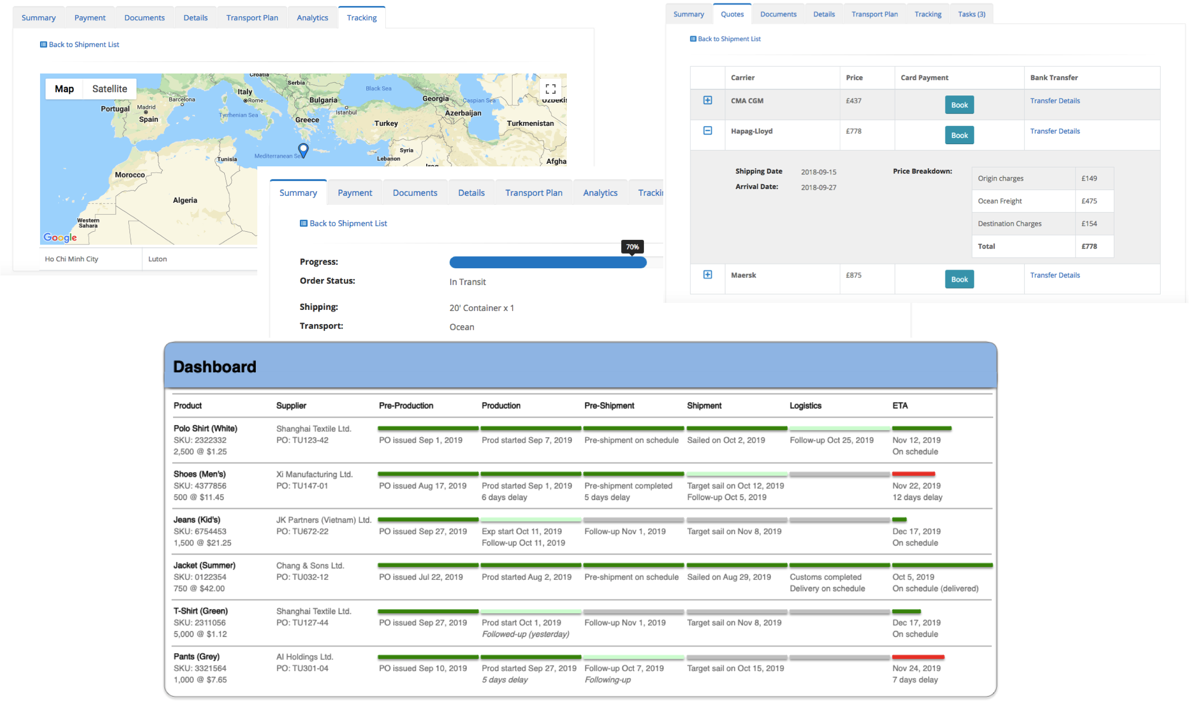
Task: Open Transfer Details for CMA CGM
Action: click(1055, 100)
